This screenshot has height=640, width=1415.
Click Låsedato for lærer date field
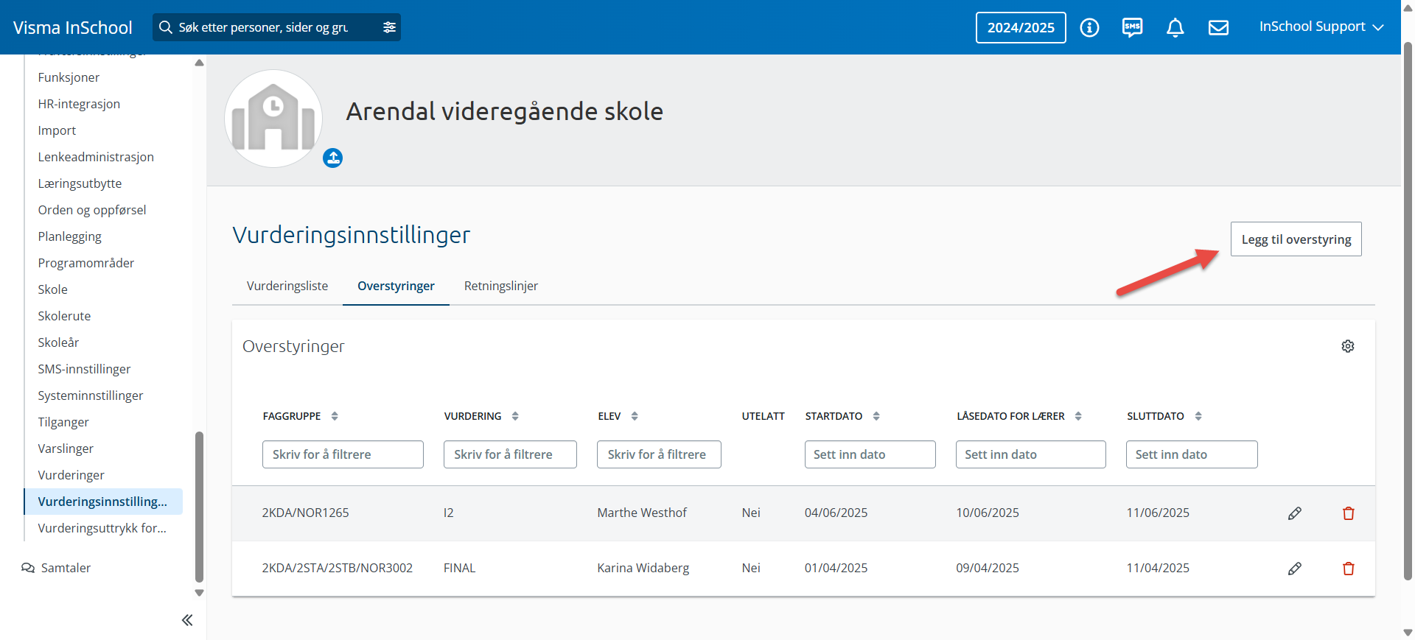coord(1030,454)
